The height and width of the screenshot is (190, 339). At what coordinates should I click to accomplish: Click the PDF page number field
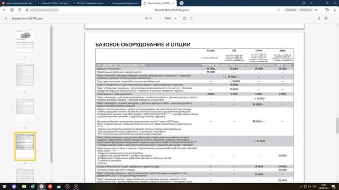point(146,18)
